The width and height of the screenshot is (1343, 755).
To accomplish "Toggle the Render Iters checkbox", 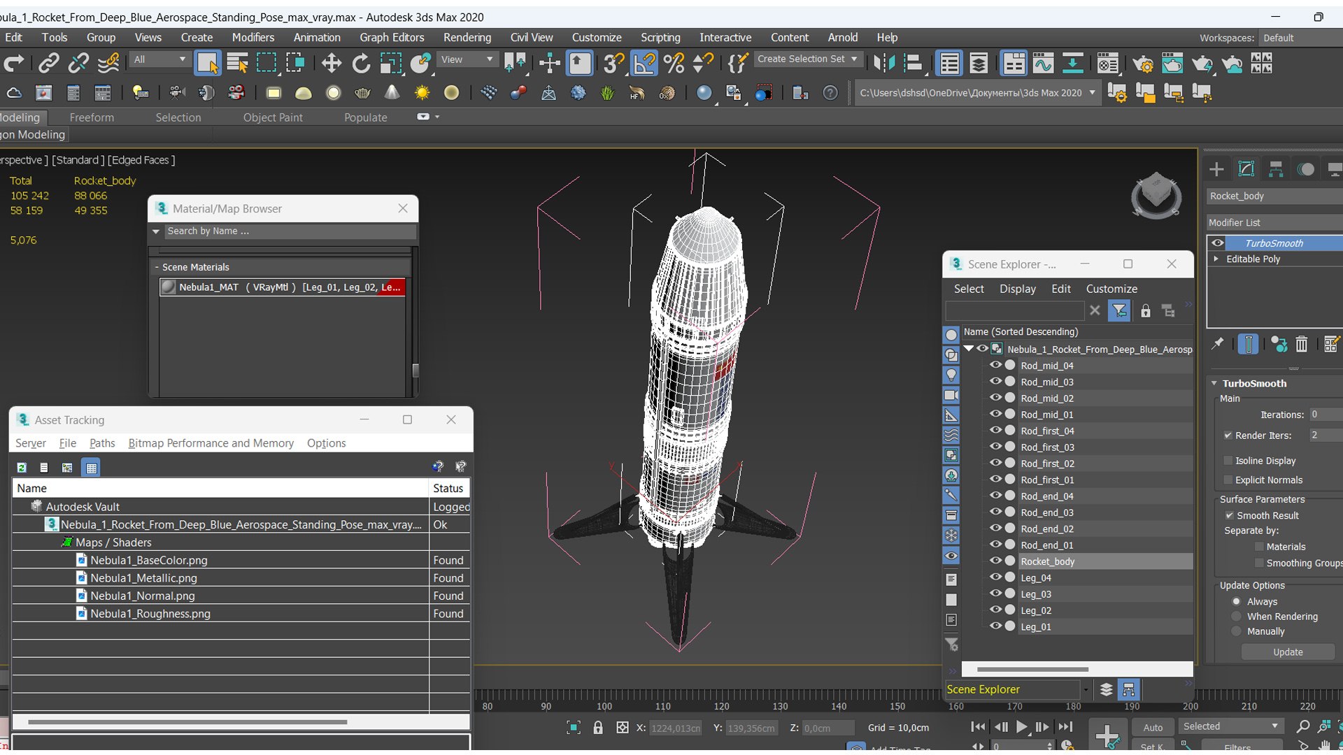I will (x=1228, y=436).
